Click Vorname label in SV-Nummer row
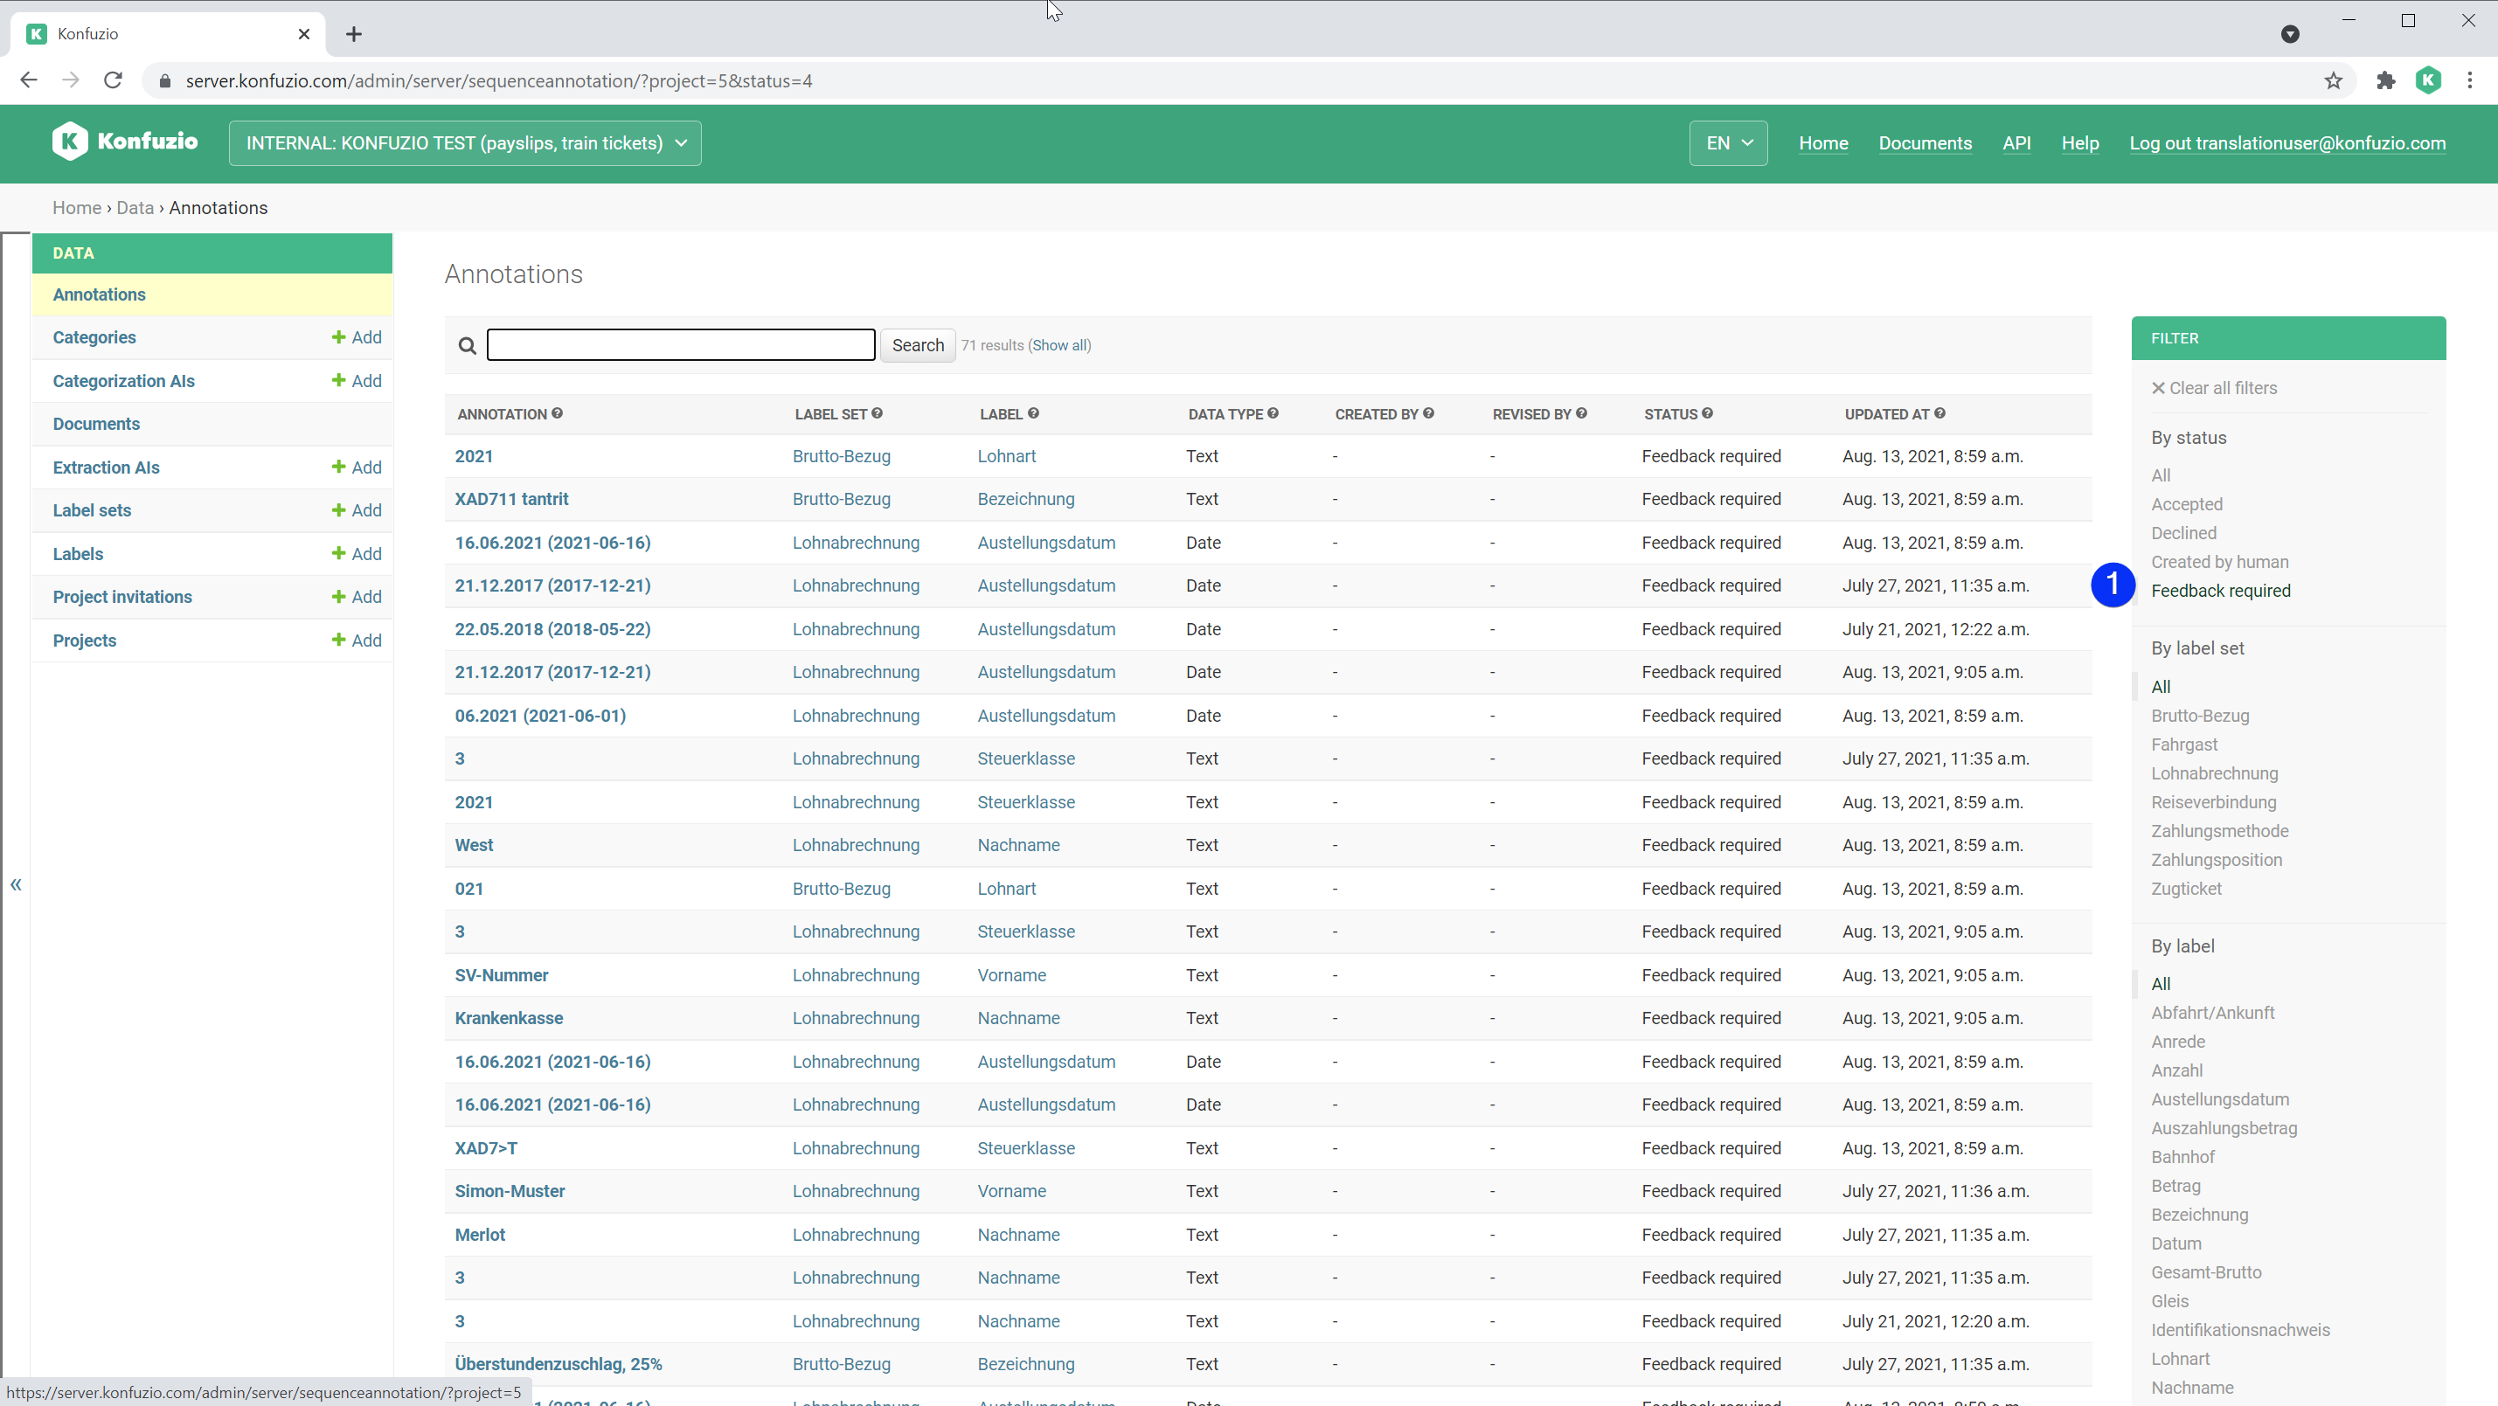The image size is (2498, 1406). coord(1011,975)
